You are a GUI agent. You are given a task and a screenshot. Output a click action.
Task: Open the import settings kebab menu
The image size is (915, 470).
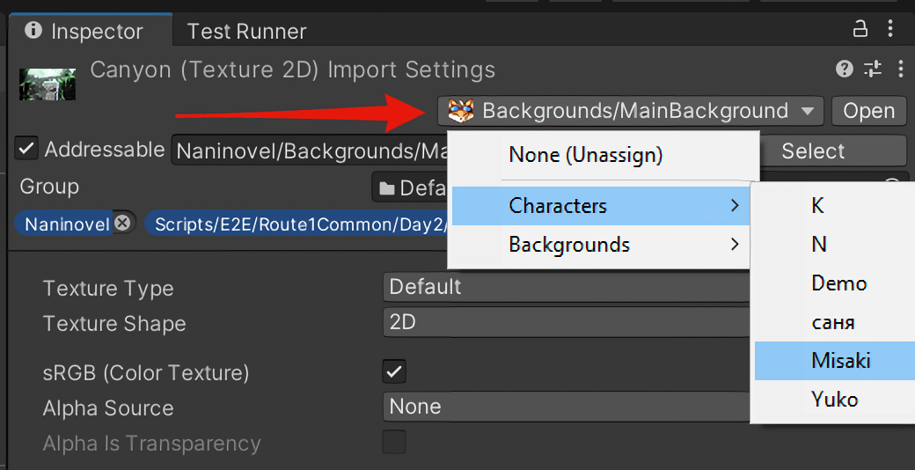tap(900, 70)
